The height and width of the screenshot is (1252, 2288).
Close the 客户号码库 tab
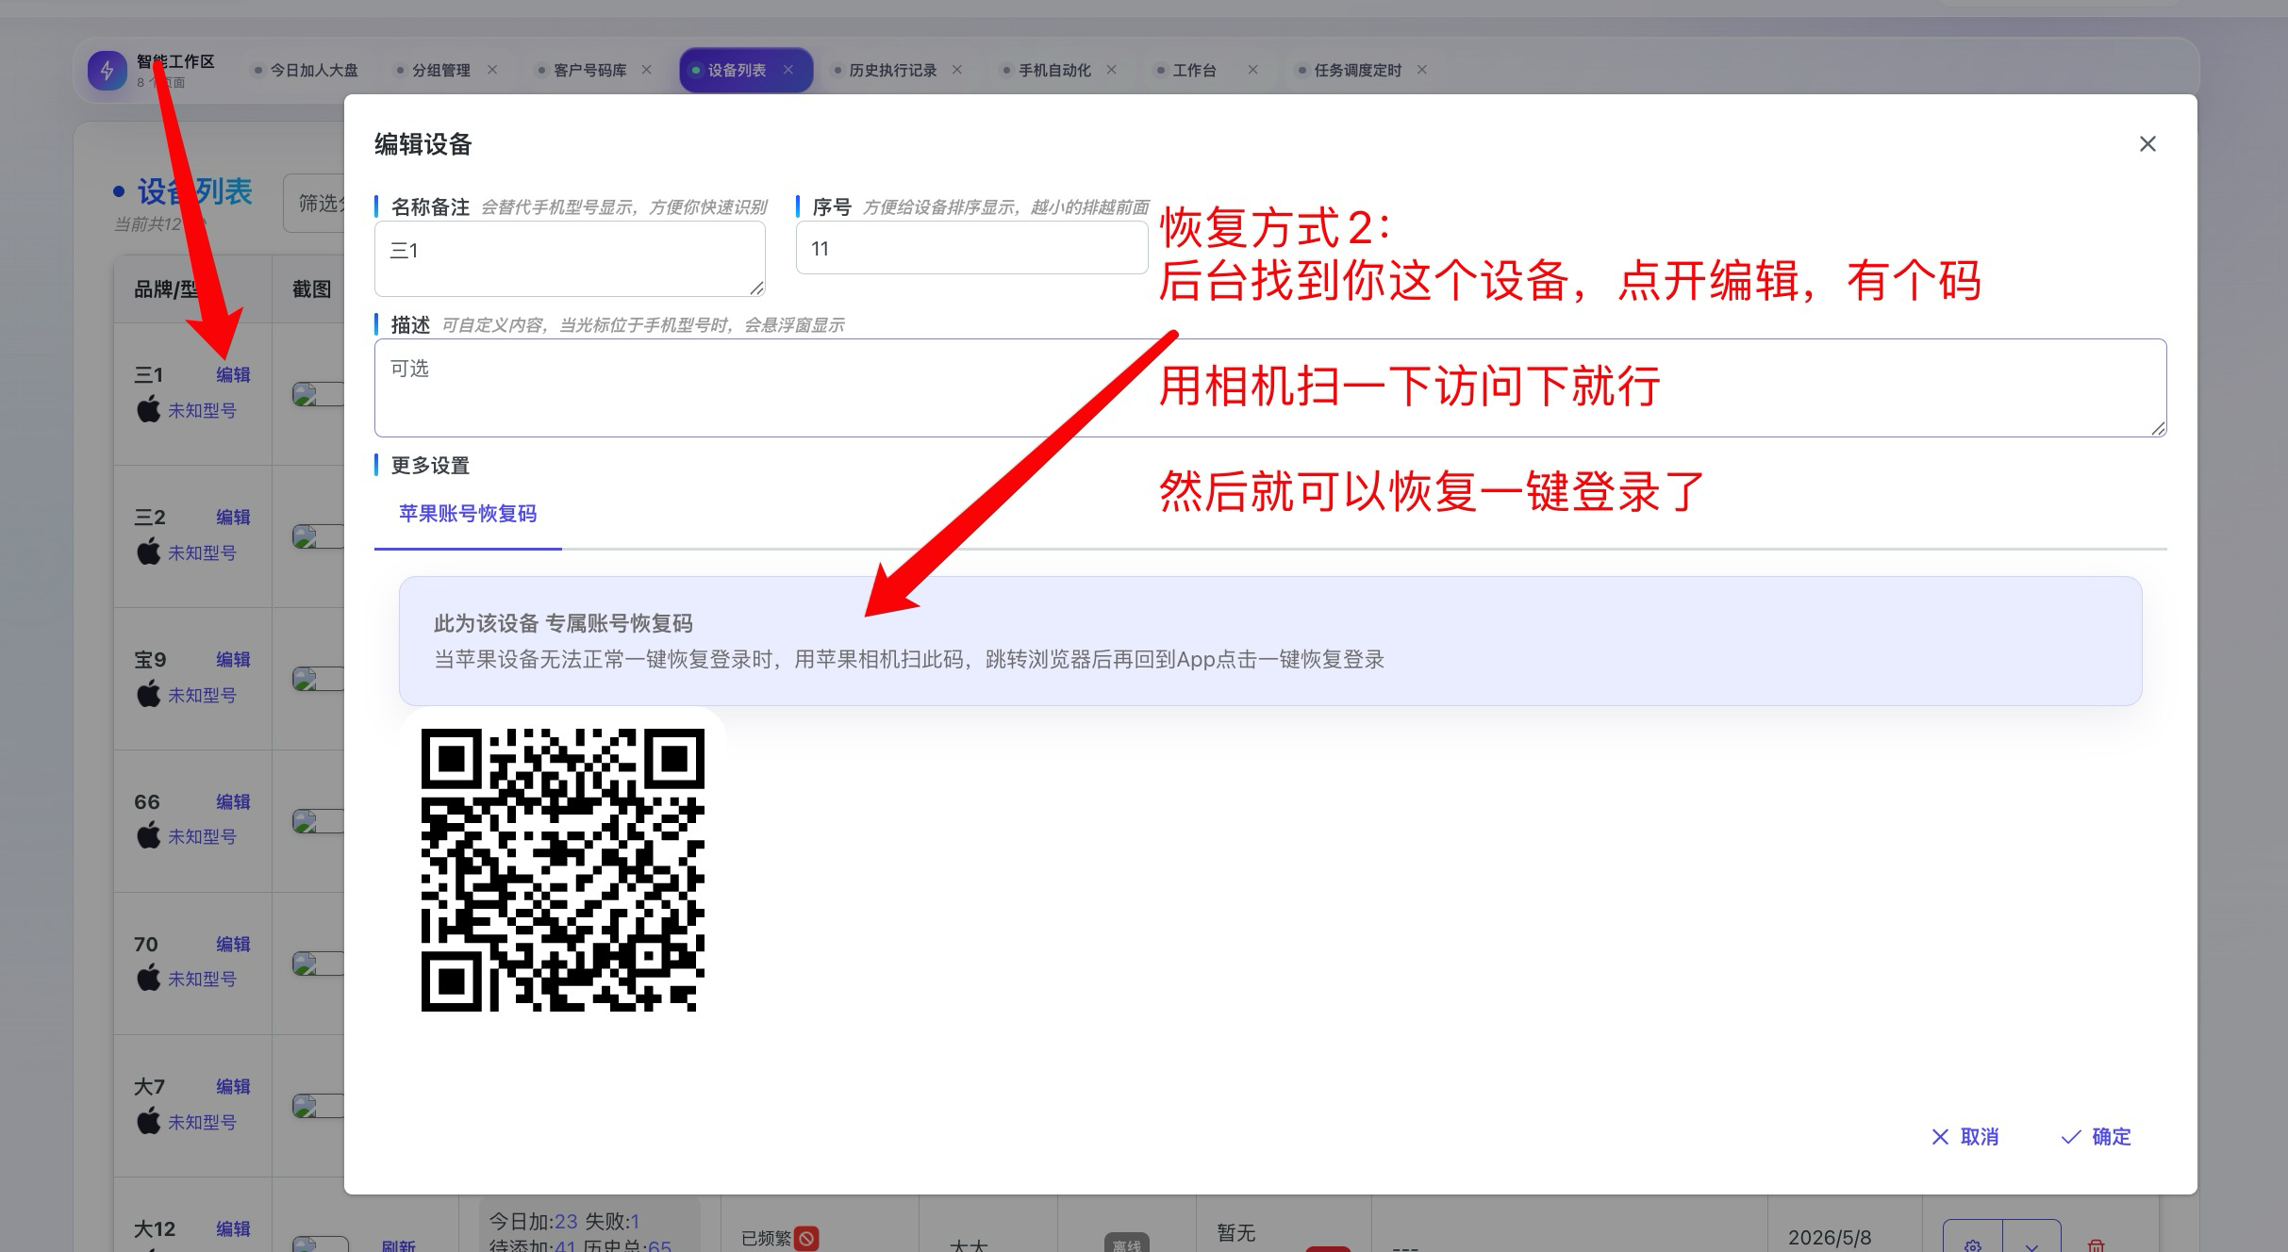tap(647, 70)
